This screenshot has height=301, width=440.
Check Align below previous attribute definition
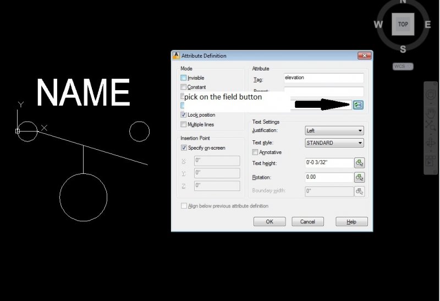point(184,206)
